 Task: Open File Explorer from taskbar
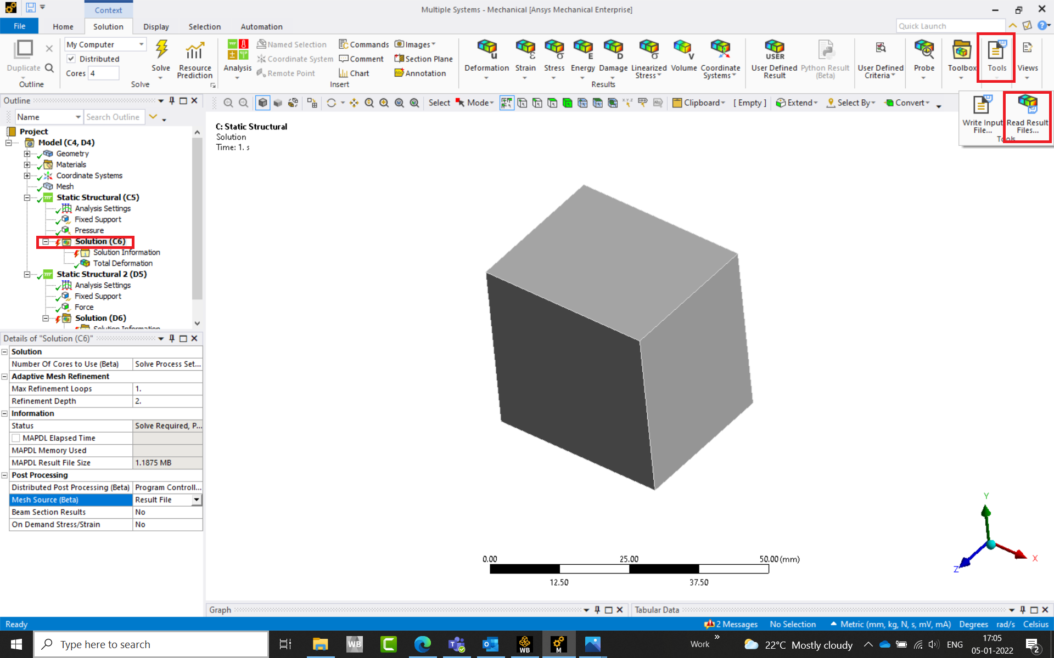click(x=319, y=644)
